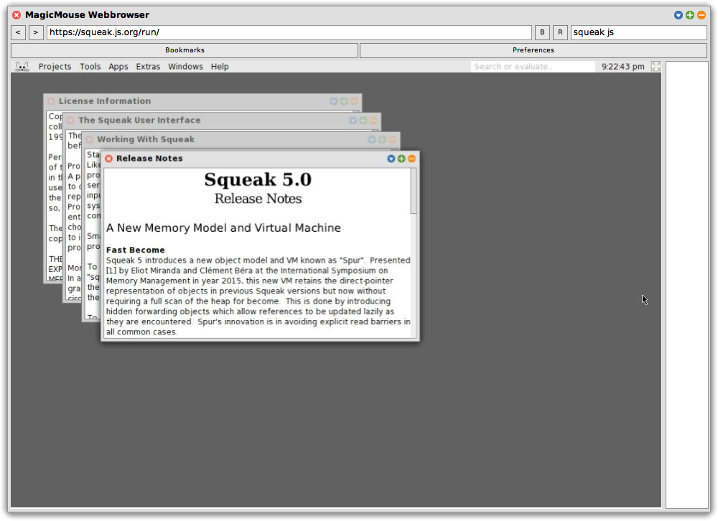Open the Projects menu
This screenshot has width=718, height=521.
click(x=55, y=67)
